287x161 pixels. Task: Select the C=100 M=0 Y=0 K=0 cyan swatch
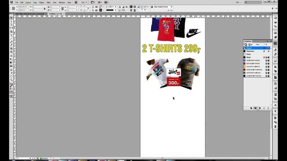point(257,60)
